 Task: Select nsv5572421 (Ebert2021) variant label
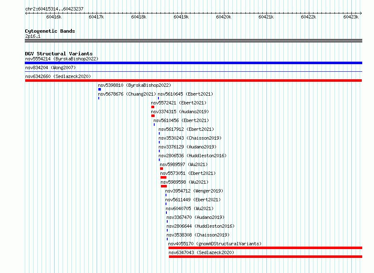[x=179, y=103]
